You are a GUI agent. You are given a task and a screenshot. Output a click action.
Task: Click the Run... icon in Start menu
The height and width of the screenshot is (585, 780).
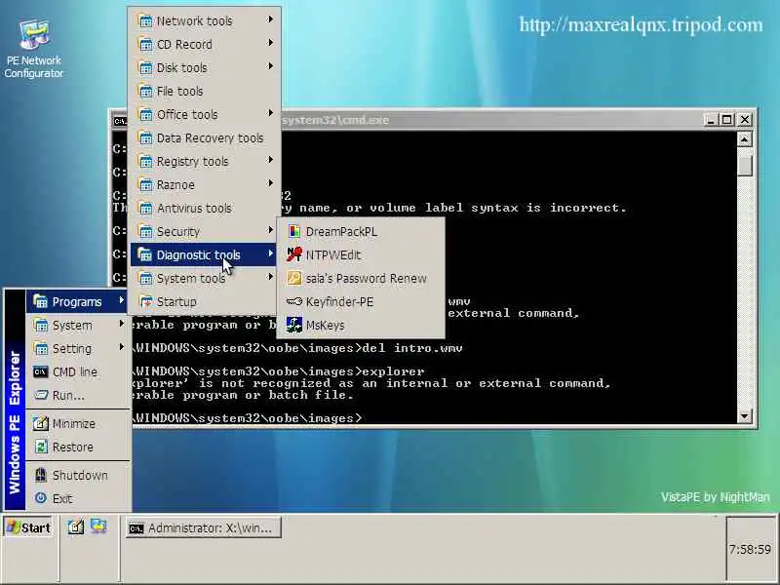(40, 395)
